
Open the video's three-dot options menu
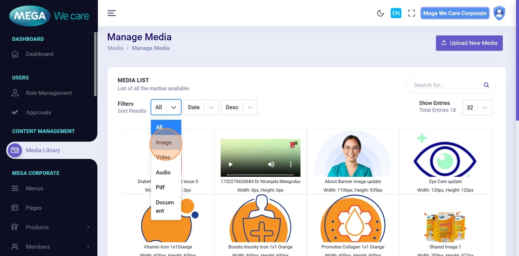(291, 164)
